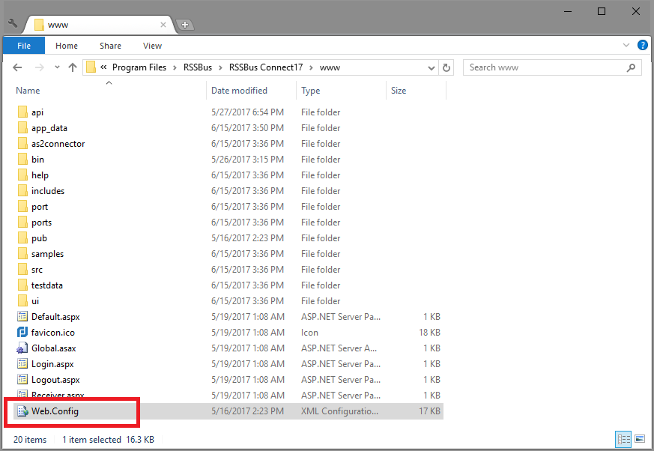Go up one folder level
Screen dimensions: 654x451
tap(73, 67)
